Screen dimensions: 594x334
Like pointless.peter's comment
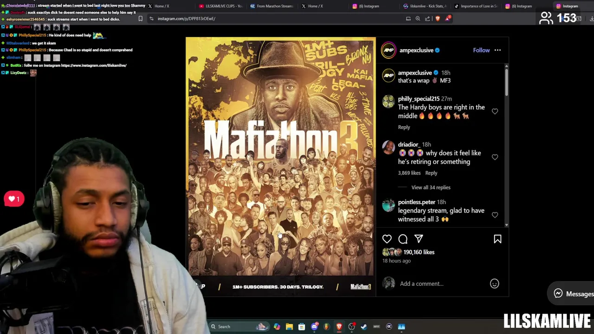tap(495, 215)
